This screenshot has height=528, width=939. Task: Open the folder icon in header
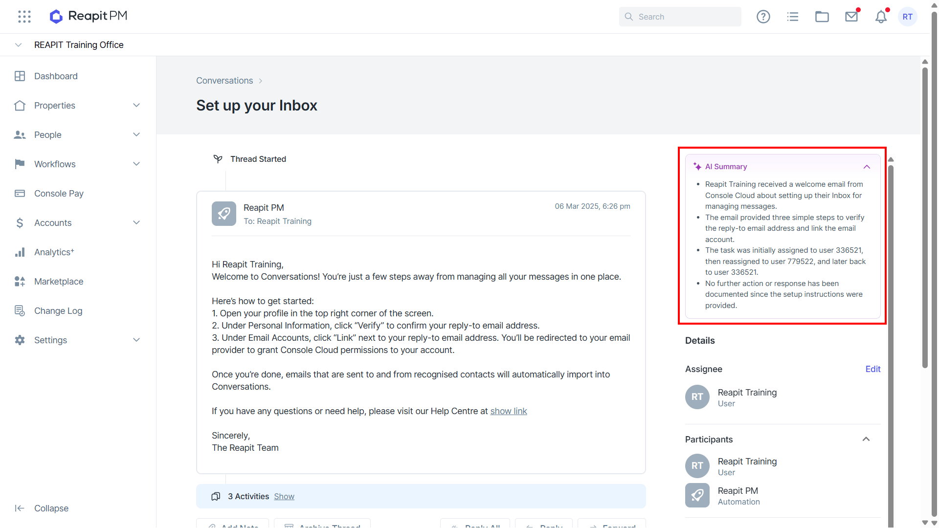[822, 17]
